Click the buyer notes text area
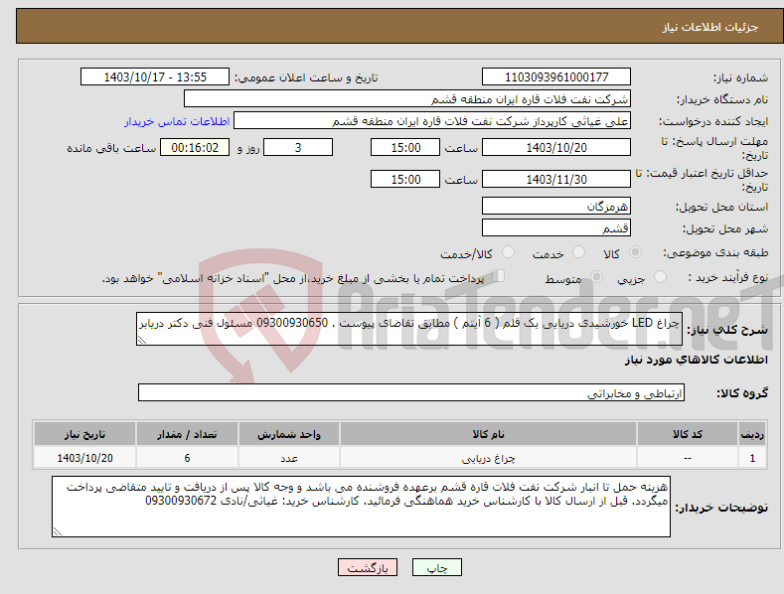The width and height of the screenshot is (784, 594). 361,507
